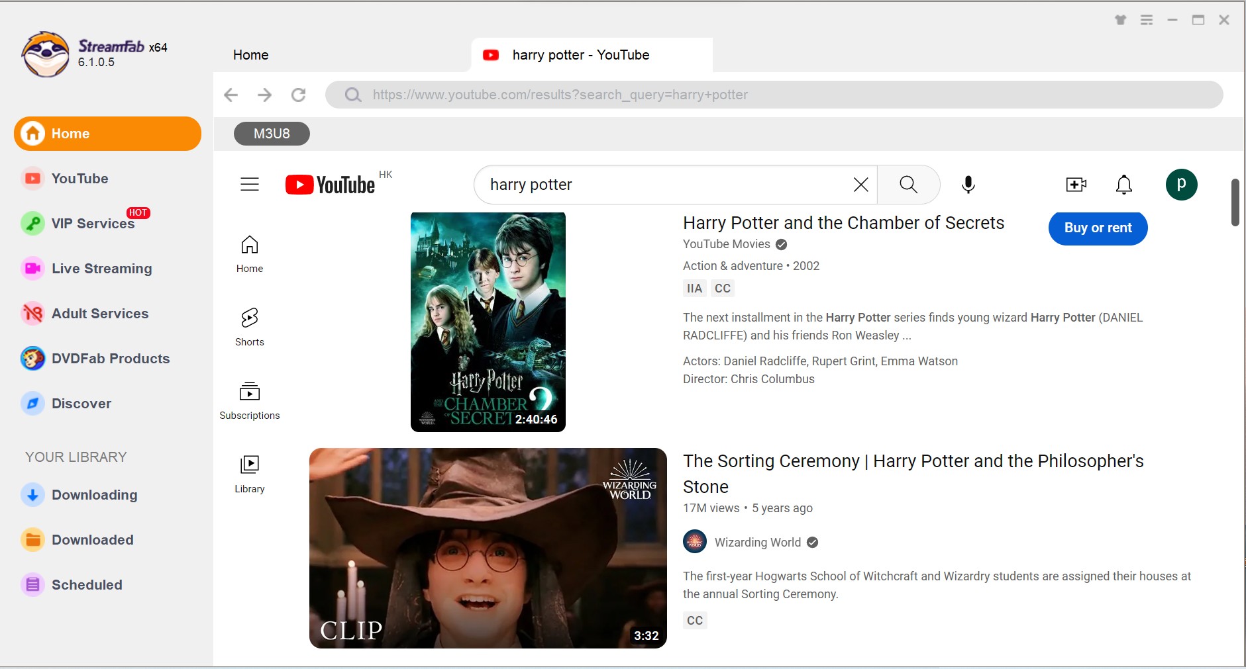Click the Adult Services 18 icon

(x=32, y=314)
